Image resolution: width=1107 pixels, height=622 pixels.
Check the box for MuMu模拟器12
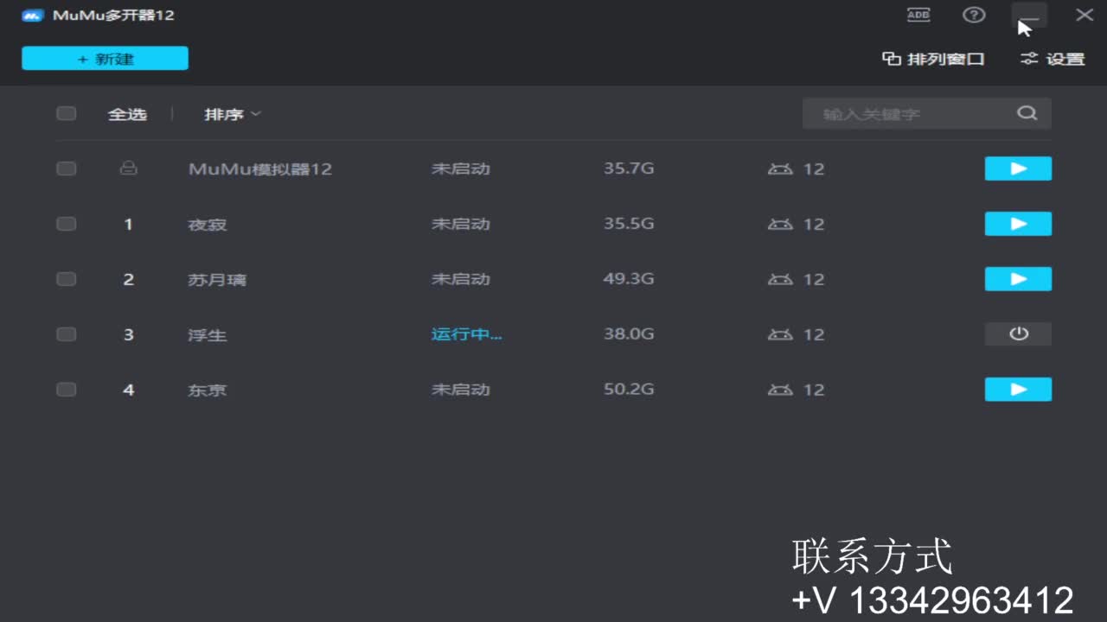(66, 168)
